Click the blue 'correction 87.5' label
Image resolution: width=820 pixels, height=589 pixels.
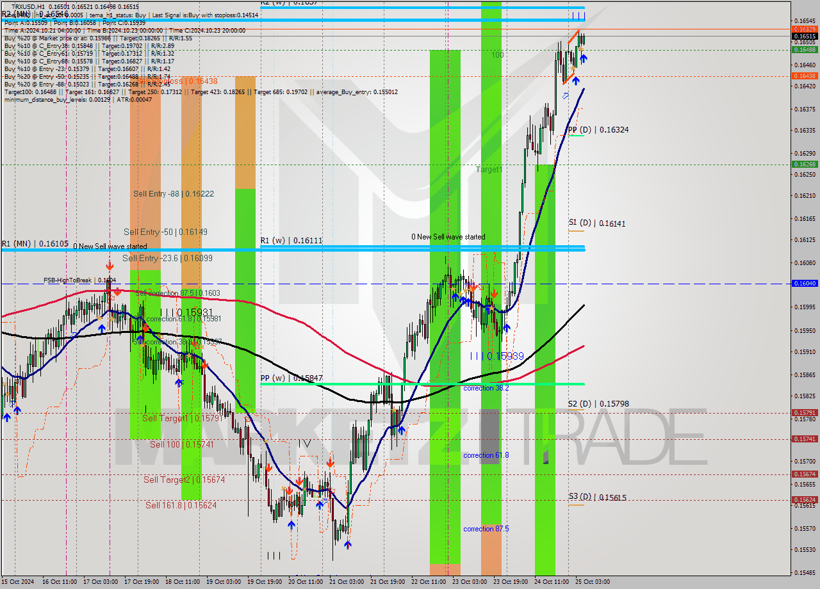pos(486,529)
